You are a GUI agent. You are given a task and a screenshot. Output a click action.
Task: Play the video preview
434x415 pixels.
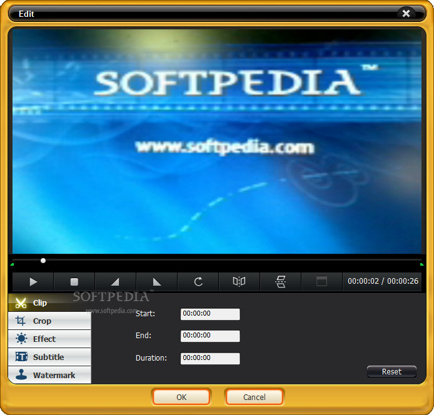click(x=33, y=282)
